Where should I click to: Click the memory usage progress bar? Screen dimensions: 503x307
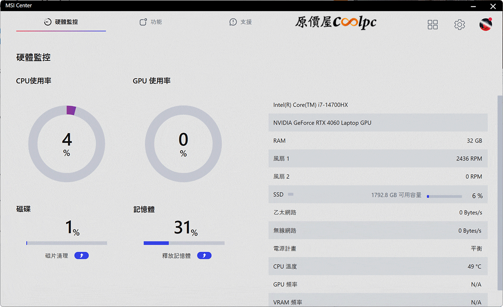[x=184, y=243]
